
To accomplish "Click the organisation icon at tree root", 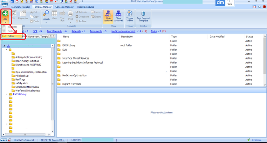I will [x=8, y=46].
